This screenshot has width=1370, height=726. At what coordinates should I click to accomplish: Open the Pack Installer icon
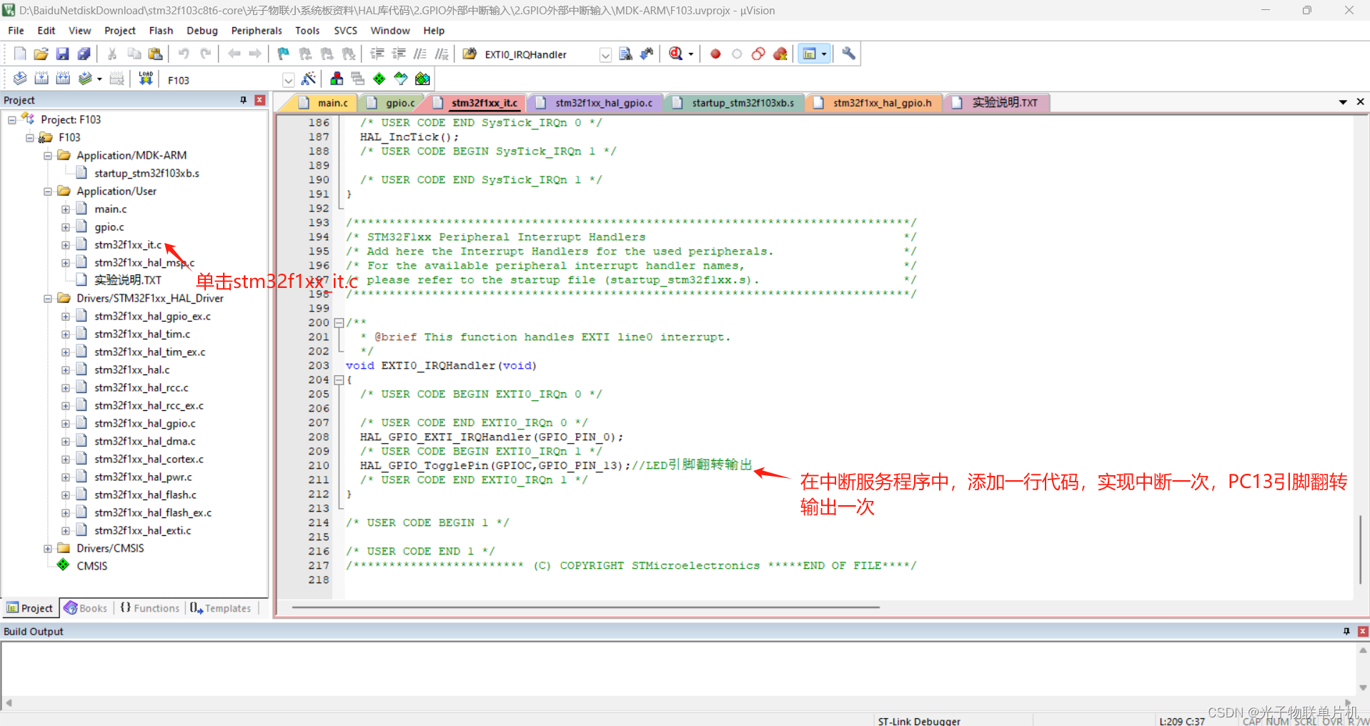click(x=422, y=79)
